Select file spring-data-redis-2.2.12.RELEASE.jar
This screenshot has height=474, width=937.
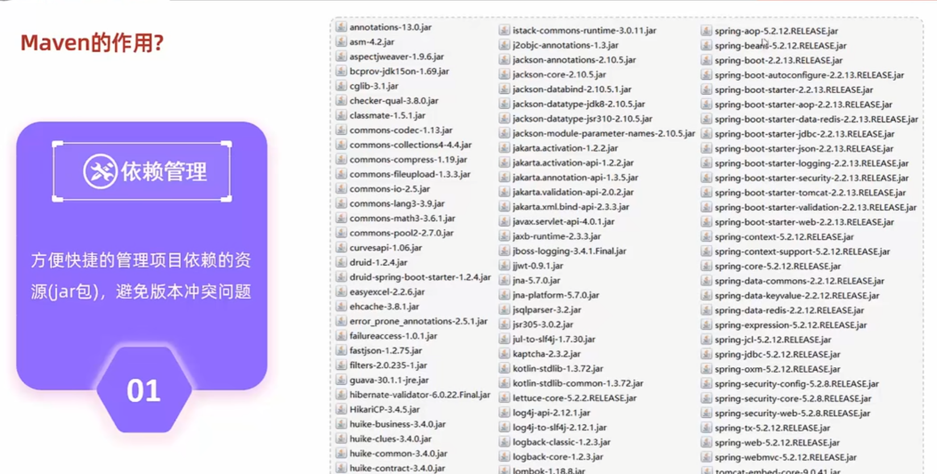coord(789,310)
